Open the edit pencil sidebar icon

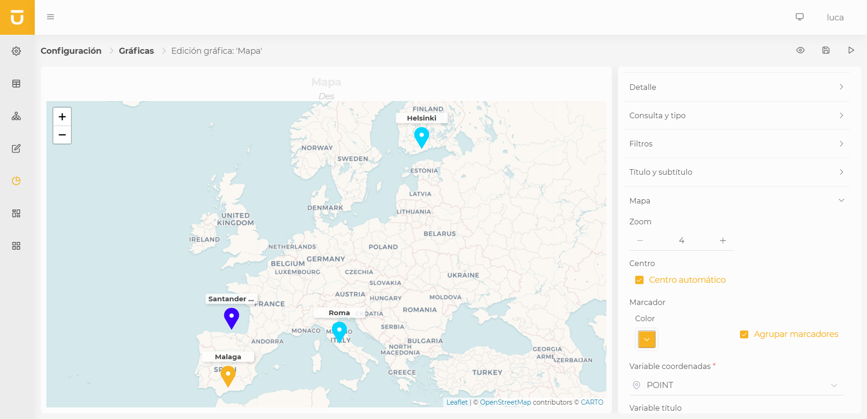click(16, 148)
